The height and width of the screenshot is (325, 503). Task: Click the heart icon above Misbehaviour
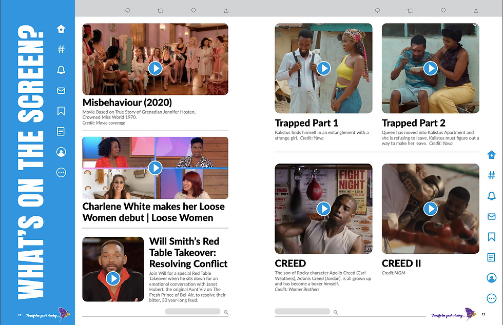(x=194, y=11)
